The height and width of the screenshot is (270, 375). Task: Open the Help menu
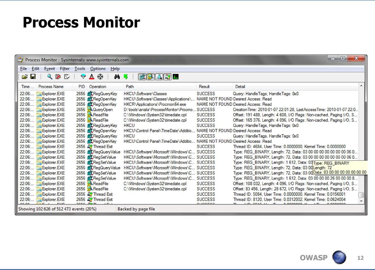pos(115,69)
